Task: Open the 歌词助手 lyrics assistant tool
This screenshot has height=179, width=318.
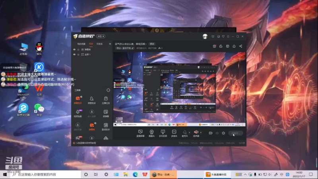Action: point(106,126)
